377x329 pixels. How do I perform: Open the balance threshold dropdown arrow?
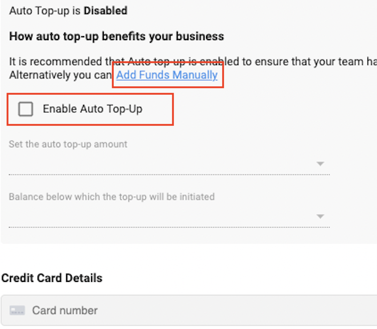tap(320, 217)
